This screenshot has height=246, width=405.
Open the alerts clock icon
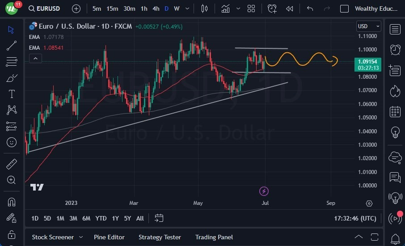pyautogui.click(x=395, y=49)
